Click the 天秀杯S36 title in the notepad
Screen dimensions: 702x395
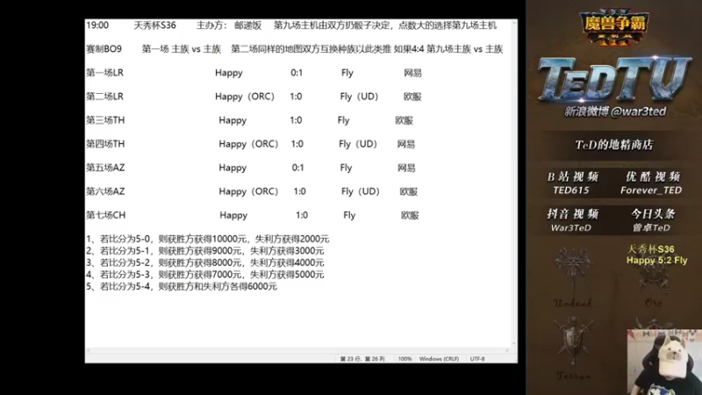[155, 25]
